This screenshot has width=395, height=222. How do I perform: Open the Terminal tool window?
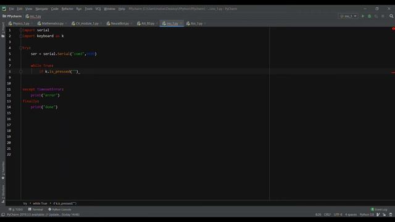36,210
